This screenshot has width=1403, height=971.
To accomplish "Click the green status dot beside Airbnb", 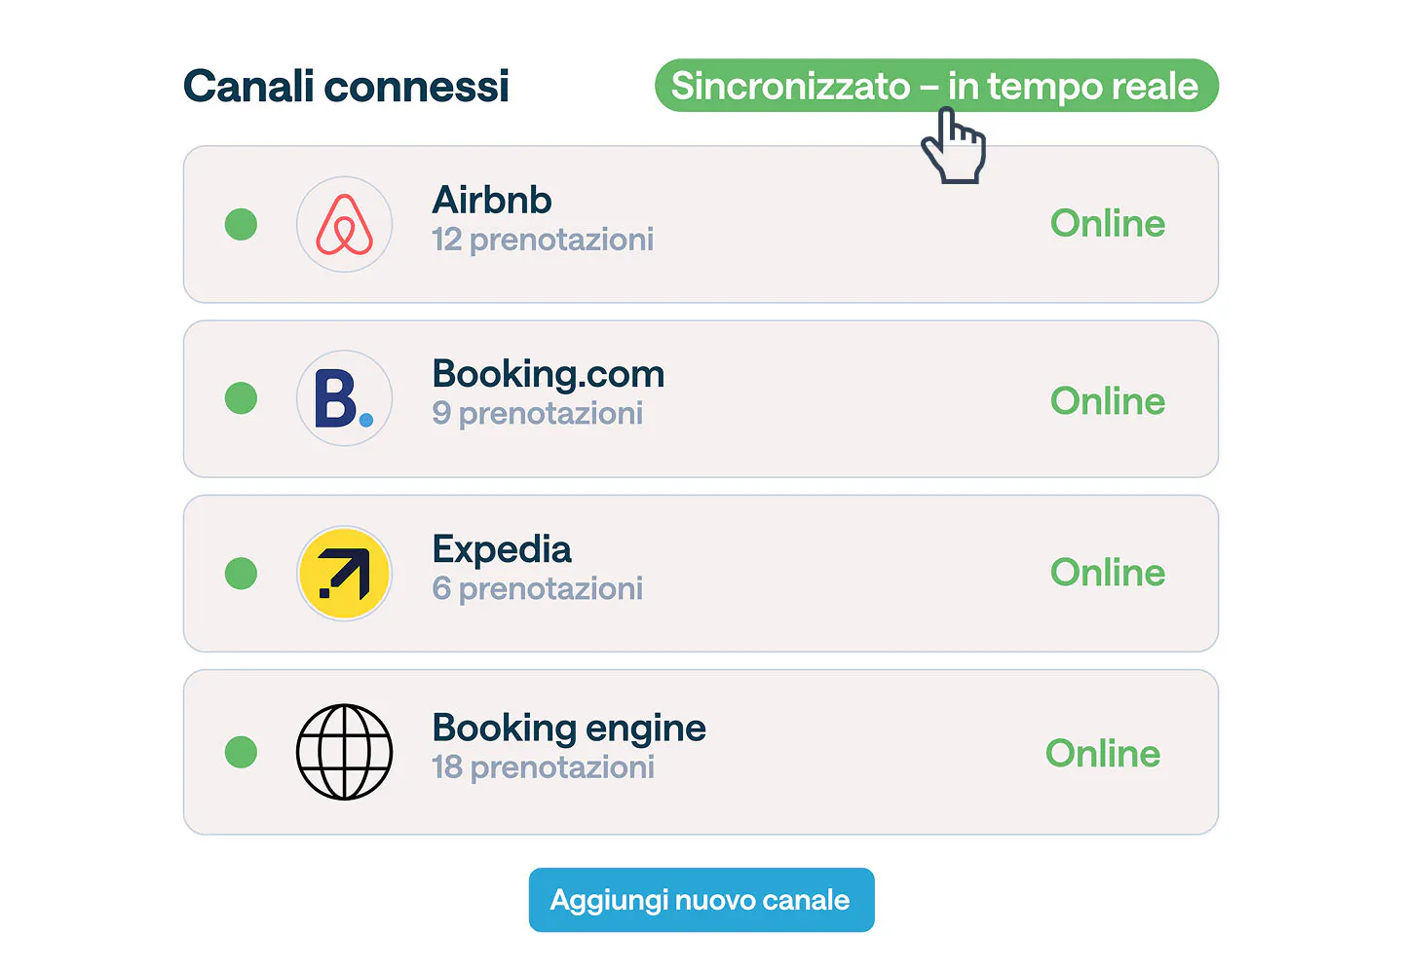I will tap(241, 224).
